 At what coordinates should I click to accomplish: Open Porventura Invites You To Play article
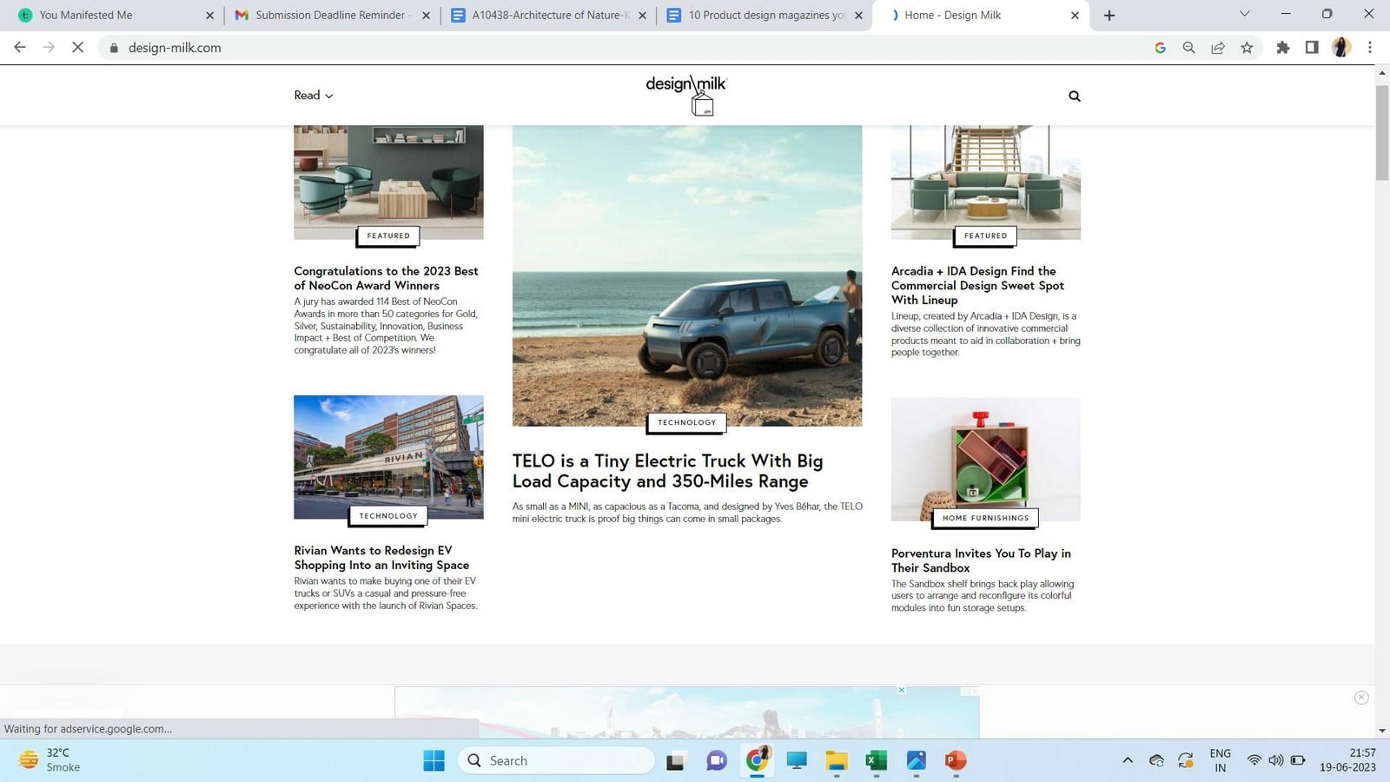(x=981, y=560)
